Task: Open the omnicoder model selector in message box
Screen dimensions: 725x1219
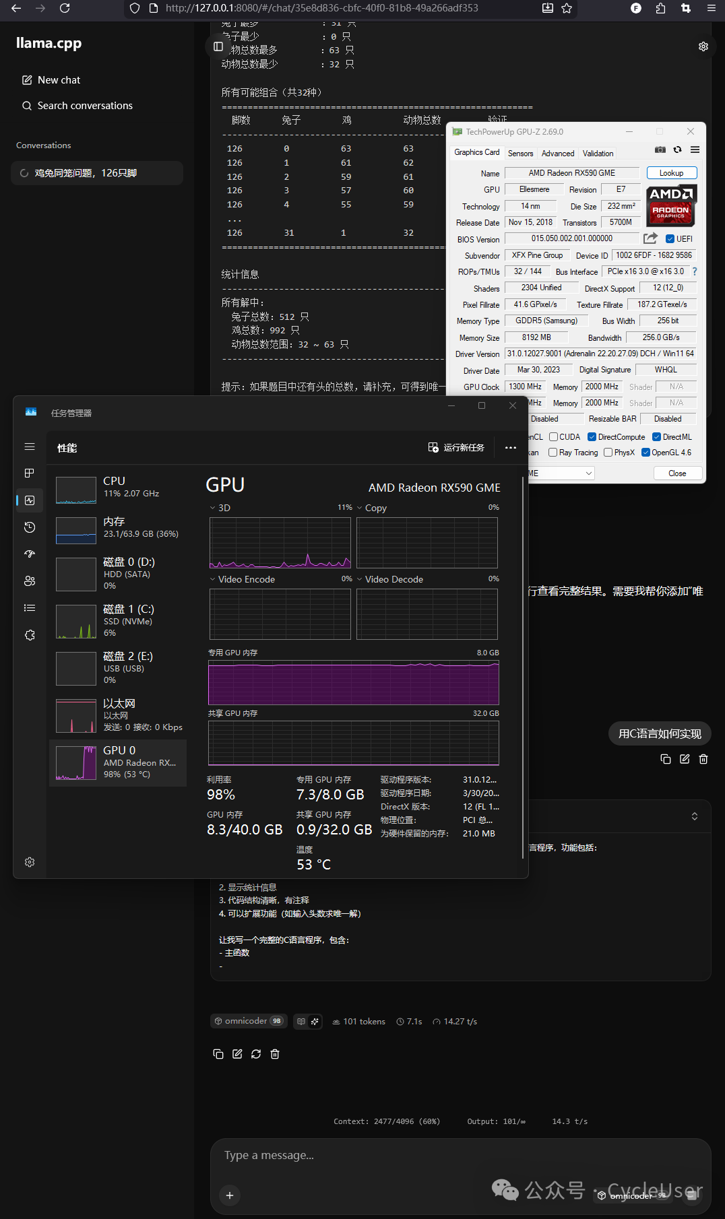Action: pyautogui.click(x=633, y=1195)
